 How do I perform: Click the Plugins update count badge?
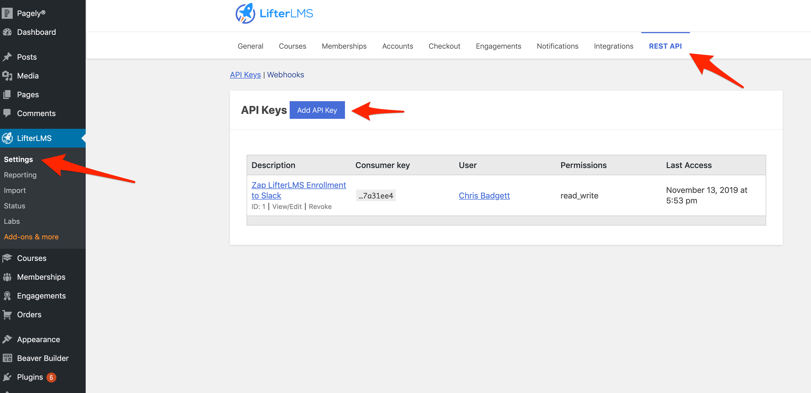pyautogui.click(x=51, y=377)
